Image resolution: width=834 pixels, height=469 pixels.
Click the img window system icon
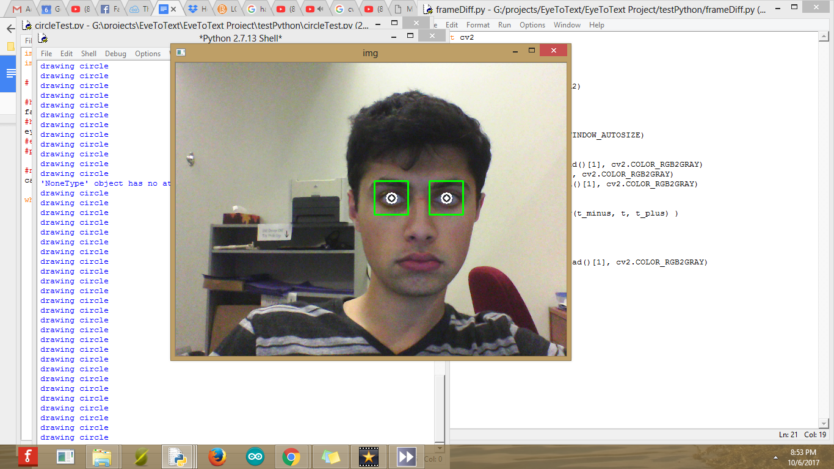181,53
